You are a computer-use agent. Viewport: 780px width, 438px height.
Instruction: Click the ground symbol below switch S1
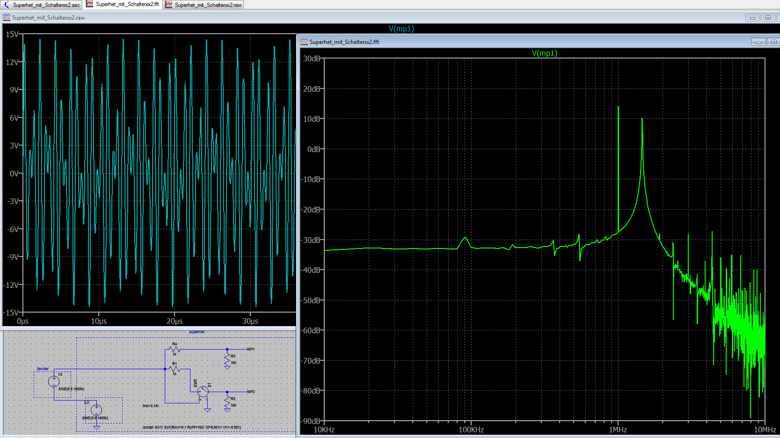[x=207, y=410]
